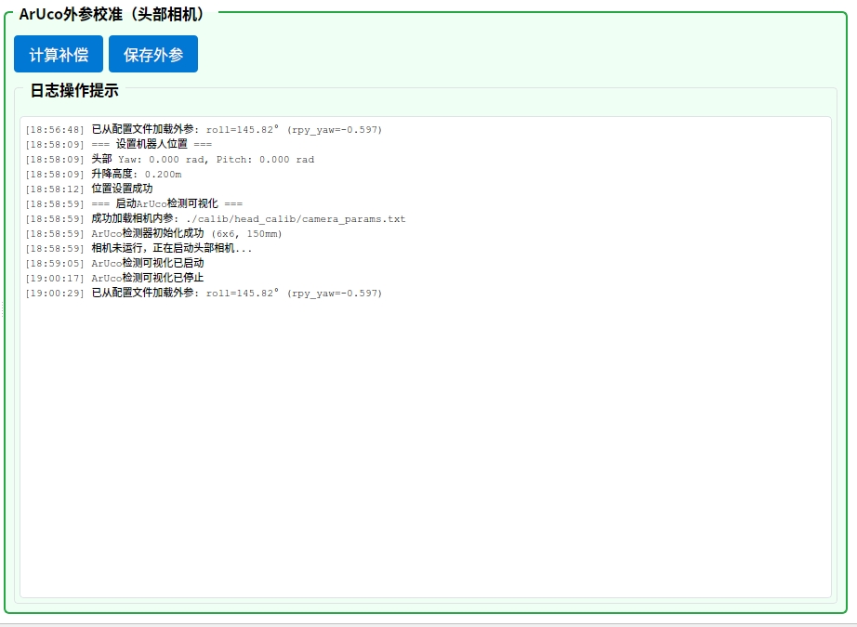Click the empty area of the log box

point(425,446)
